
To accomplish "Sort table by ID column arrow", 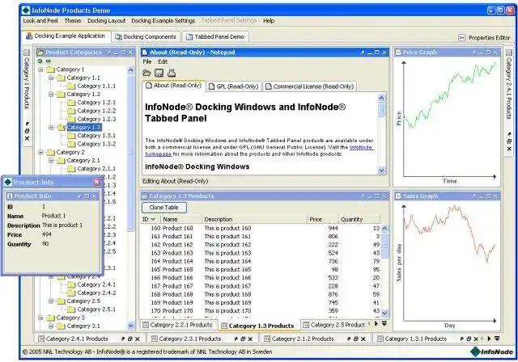I will pos(153,219).
